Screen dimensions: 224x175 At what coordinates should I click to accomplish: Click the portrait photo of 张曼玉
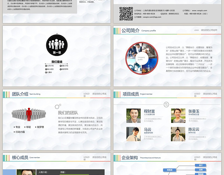click(x=178, y=116)
